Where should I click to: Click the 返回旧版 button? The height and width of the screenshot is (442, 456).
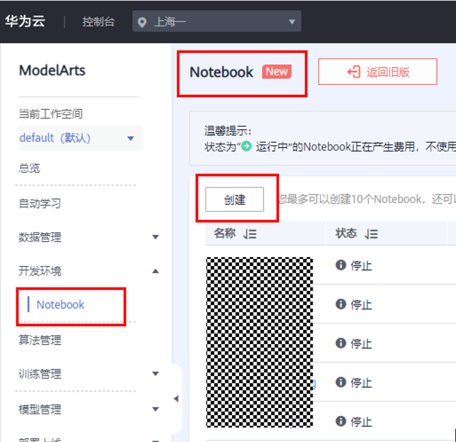[377, 72]
